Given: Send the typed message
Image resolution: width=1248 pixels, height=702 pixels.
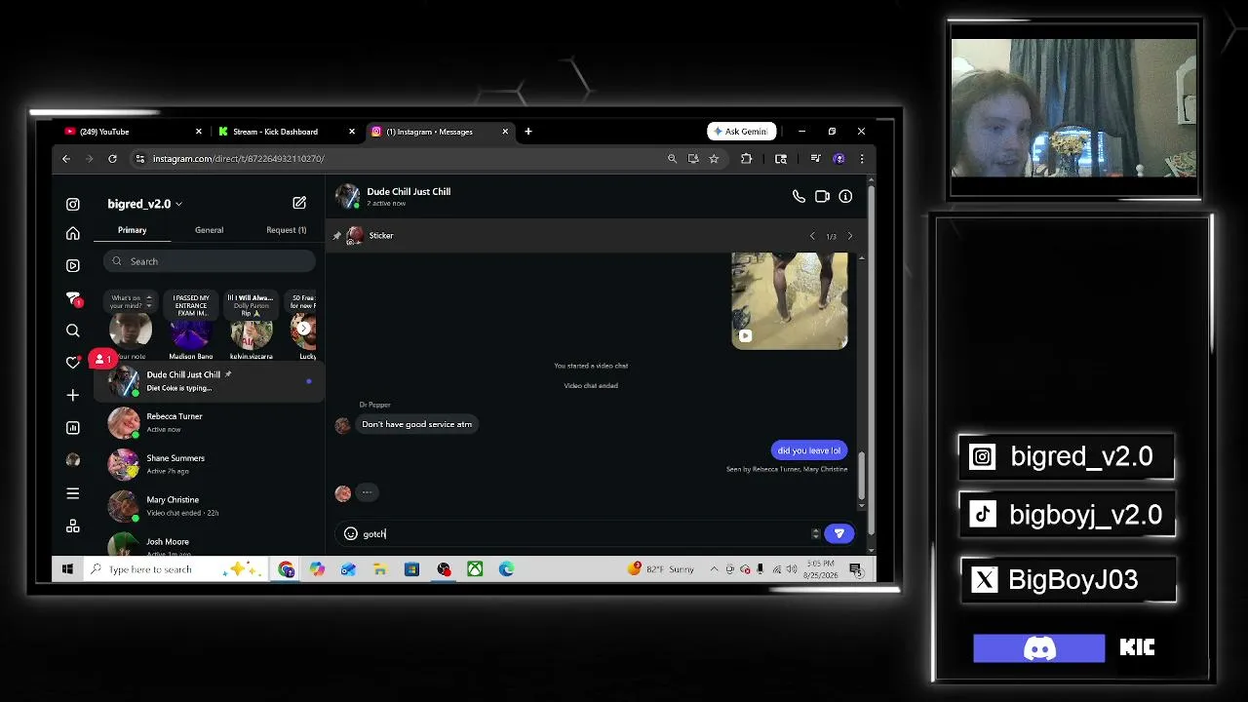Looking at the screenshot, I should tap(838, 533).
